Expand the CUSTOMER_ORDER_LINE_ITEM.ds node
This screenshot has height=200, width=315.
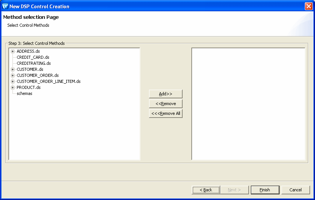click(x=13, y=81)
